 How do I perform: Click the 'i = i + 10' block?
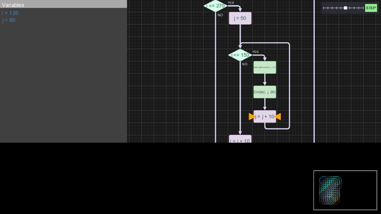[240, 140]
